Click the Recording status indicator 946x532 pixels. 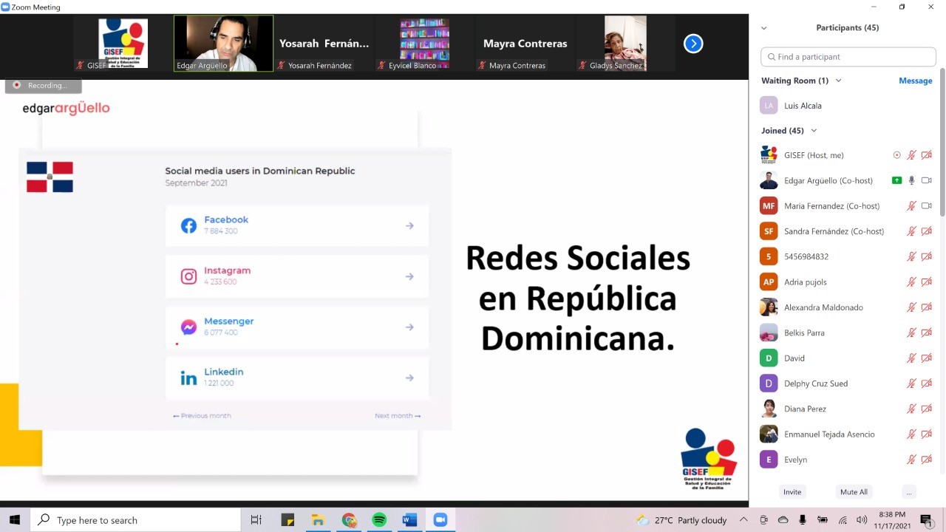(x=43, y=86)
